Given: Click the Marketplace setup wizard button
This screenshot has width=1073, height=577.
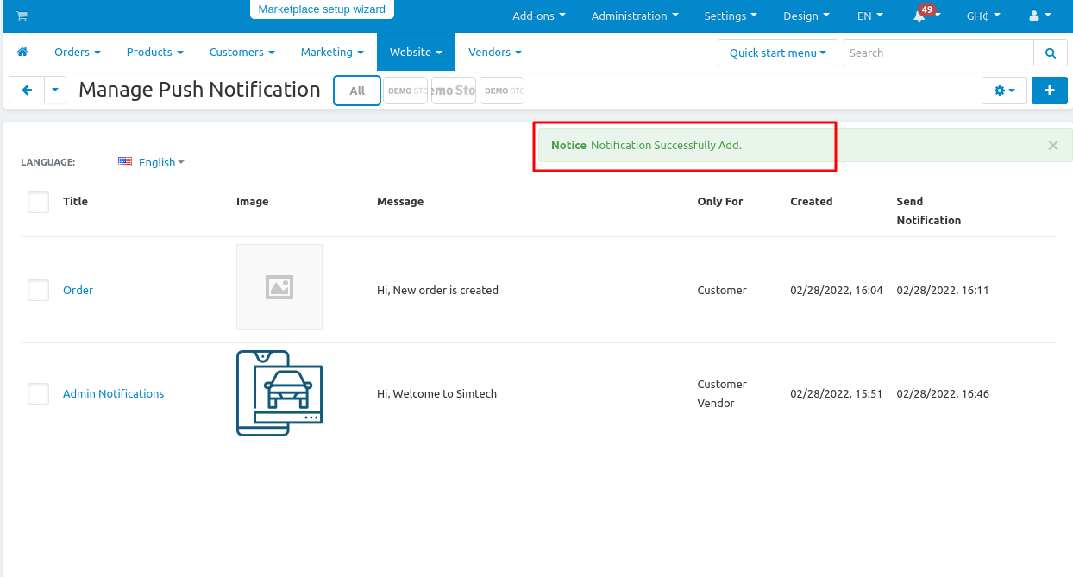Looking at the screenshot, I should 322,9.
